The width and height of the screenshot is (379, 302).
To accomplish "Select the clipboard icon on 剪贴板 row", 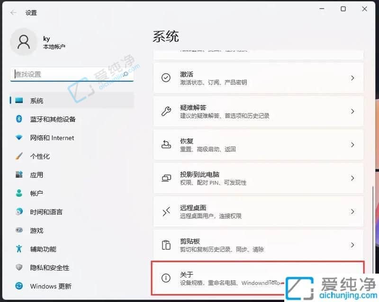I will tap(166, 245).
